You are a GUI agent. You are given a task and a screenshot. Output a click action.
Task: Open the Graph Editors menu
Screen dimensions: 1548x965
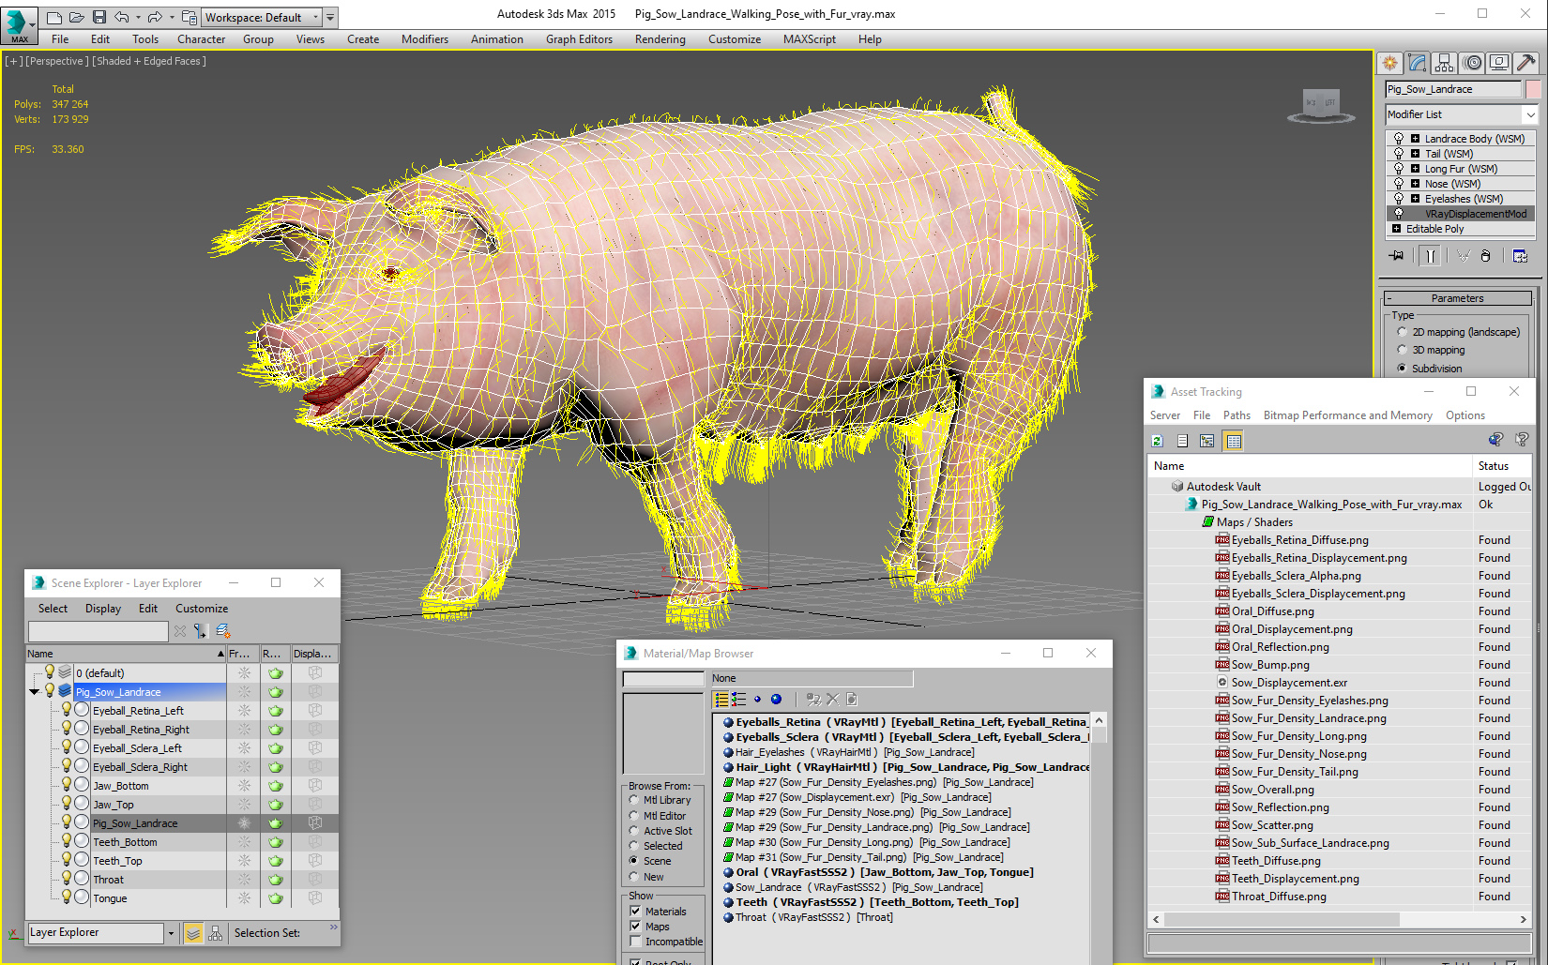click(579, 39)
